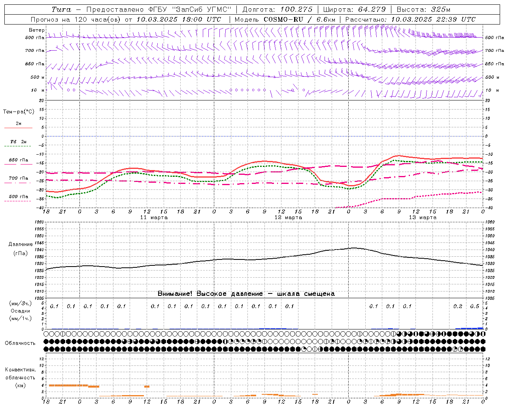
Task: Click the latitude value "Широта: 64.279"
Action: click(354, 9)
